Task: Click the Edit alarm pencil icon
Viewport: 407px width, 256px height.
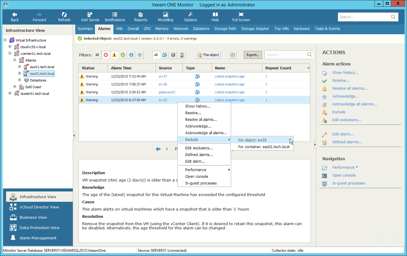Action: (x=325, y=134)
